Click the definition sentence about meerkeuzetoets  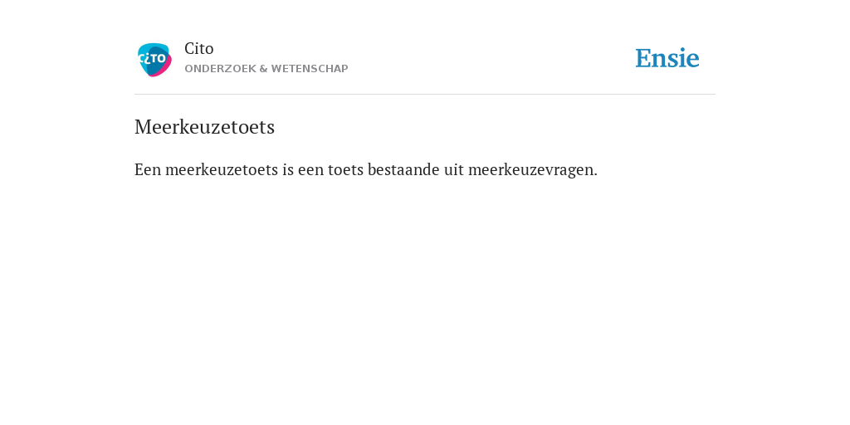[366, 169]
